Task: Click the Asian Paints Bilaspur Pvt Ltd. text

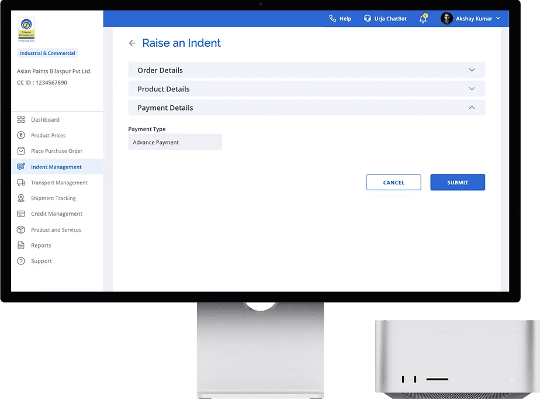Action: (54, 71)
